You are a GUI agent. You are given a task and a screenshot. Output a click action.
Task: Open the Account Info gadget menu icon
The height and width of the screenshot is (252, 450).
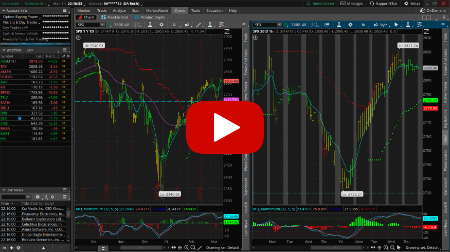[65, 11]
